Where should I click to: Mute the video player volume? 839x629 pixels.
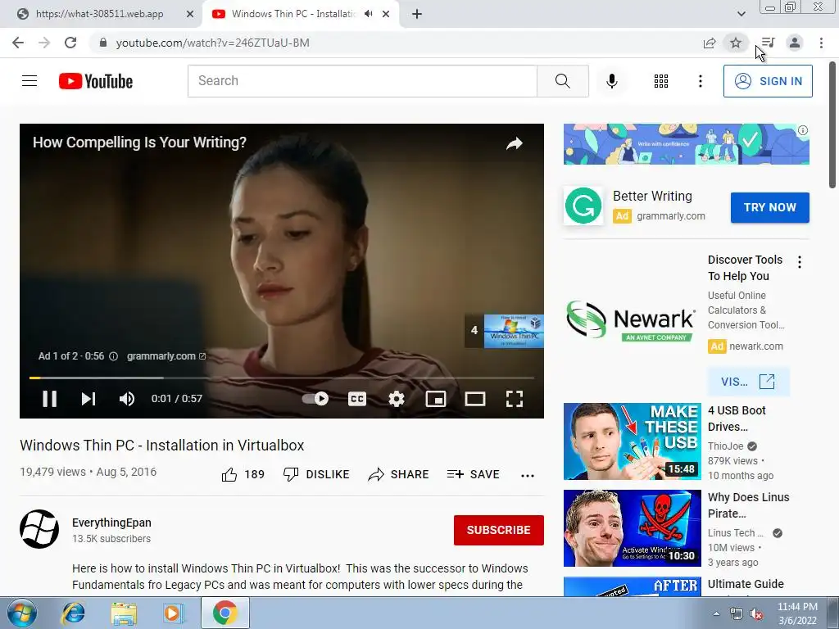(x=127, y=399)
